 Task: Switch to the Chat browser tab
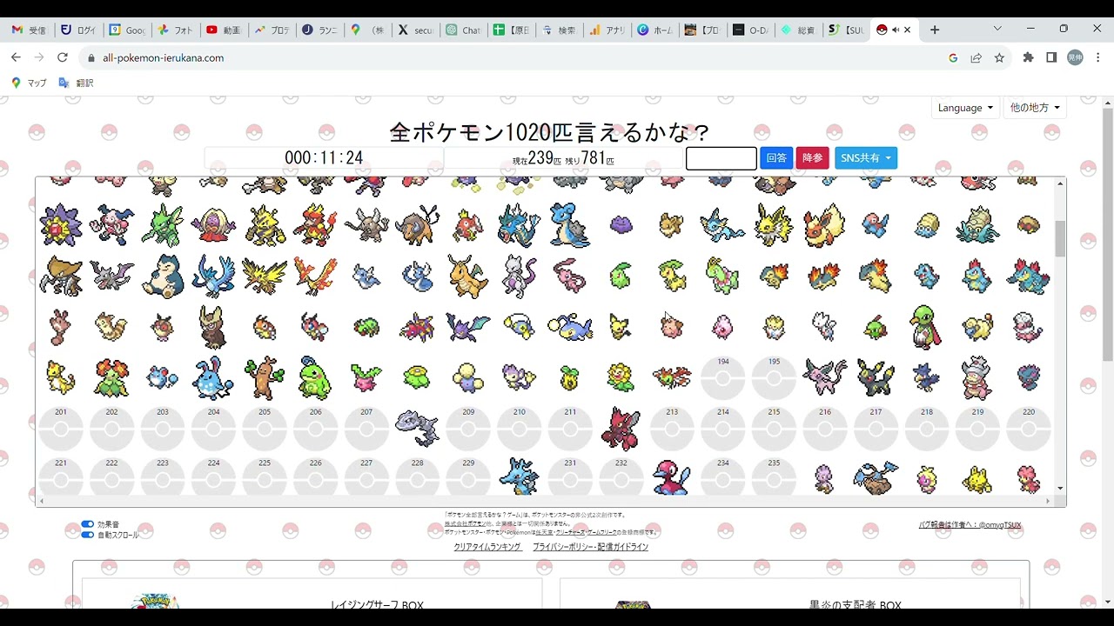[x=463, y=30]
